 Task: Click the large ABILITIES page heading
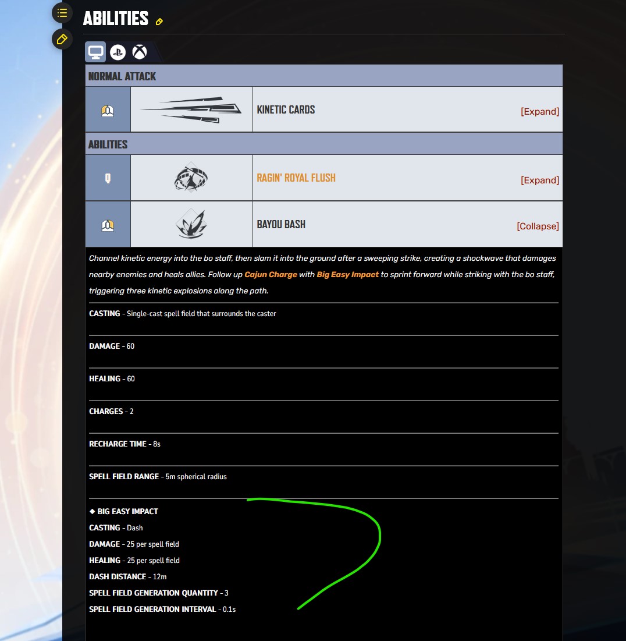pos(116,19)
